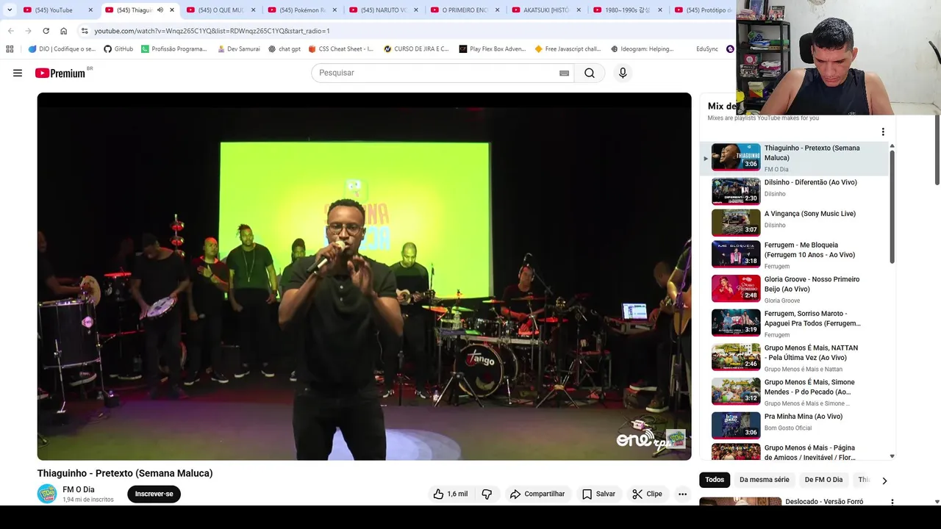Open Mix playlist options three-dot menu
The image size is (941, 529).
(883, 132)
